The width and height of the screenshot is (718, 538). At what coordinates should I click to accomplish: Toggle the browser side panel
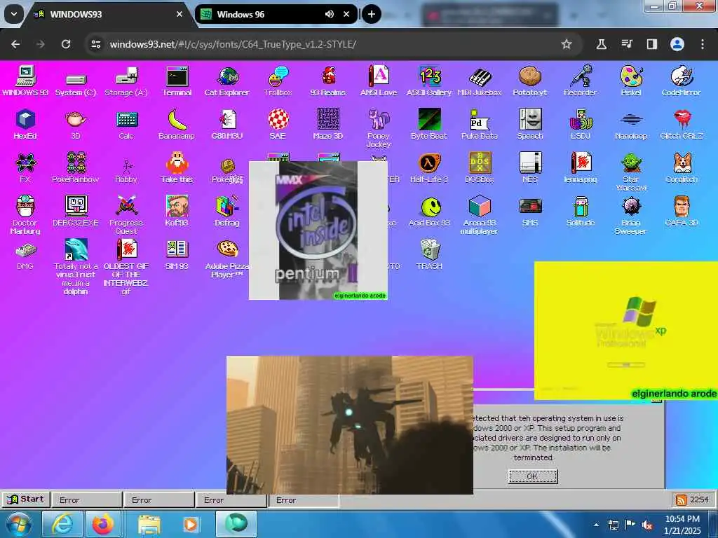pos(651,44)
